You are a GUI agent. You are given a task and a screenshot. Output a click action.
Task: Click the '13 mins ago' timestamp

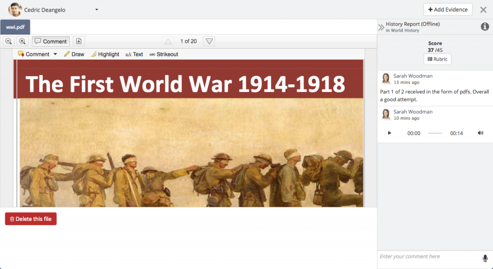(x=406, y=82)
